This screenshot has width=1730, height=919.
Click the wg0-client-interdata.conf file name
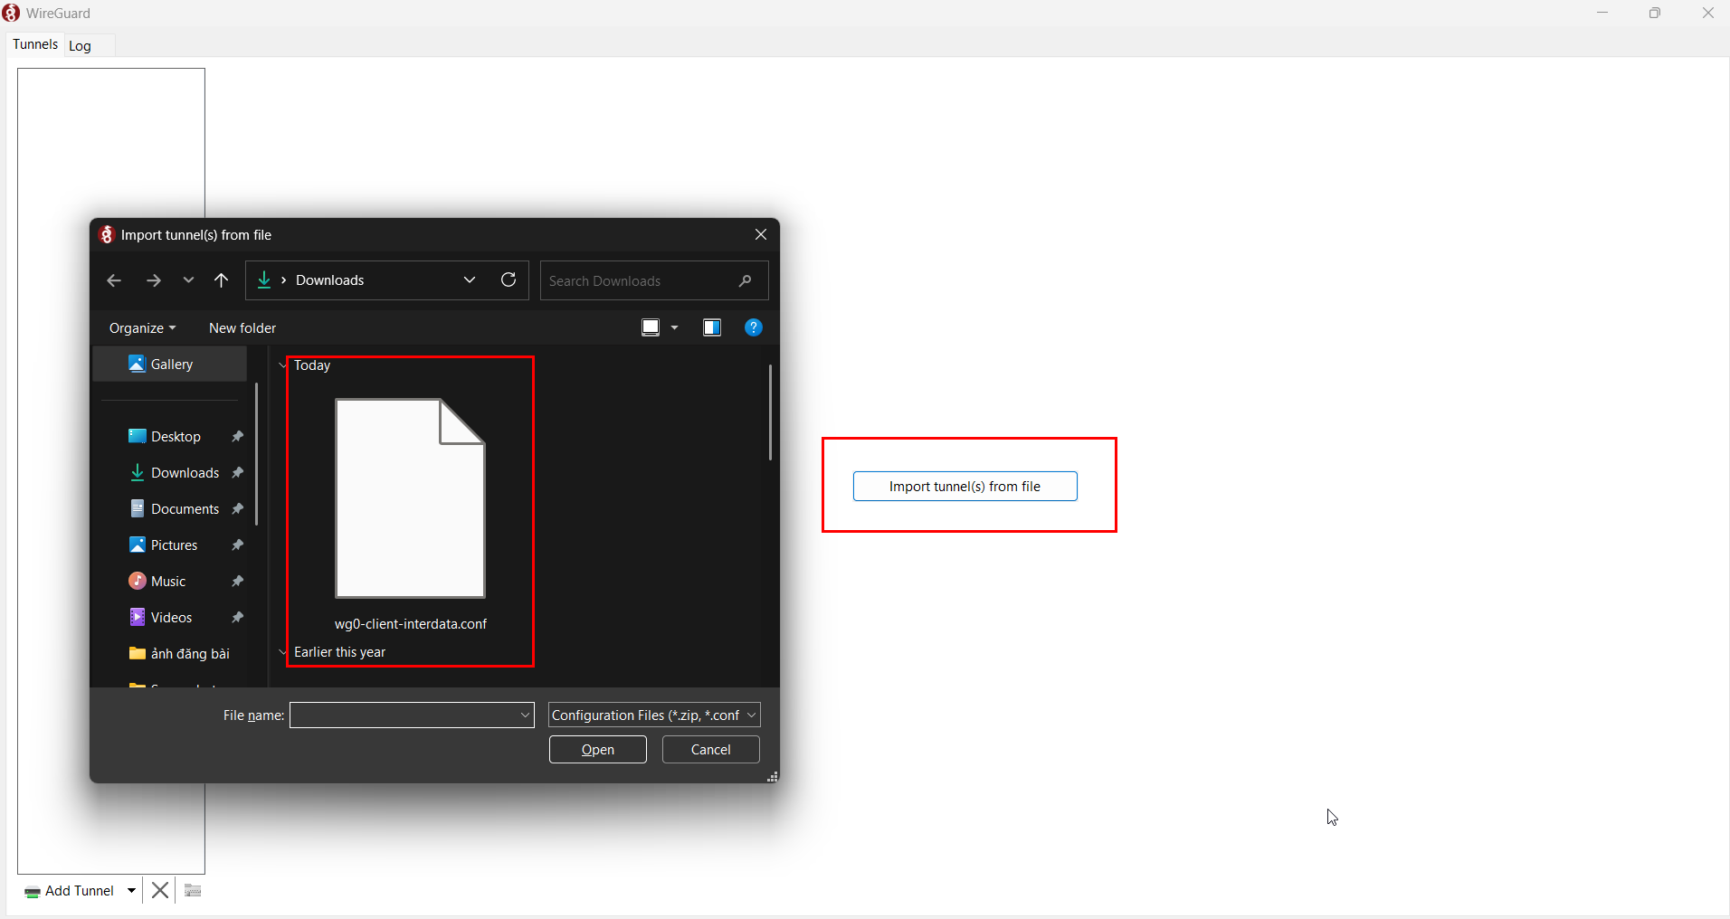click(411, 624)
